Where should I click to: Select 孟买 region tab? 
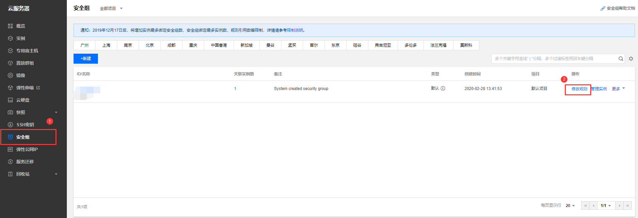[292, 45]
